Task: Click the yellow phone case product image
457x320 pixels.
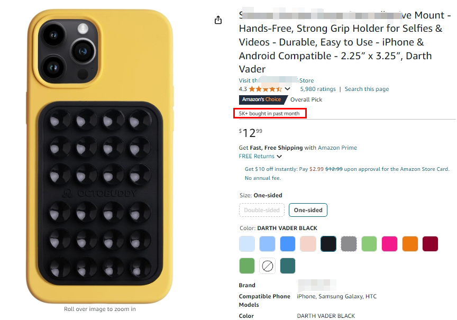Action: [x=99, y=156]
